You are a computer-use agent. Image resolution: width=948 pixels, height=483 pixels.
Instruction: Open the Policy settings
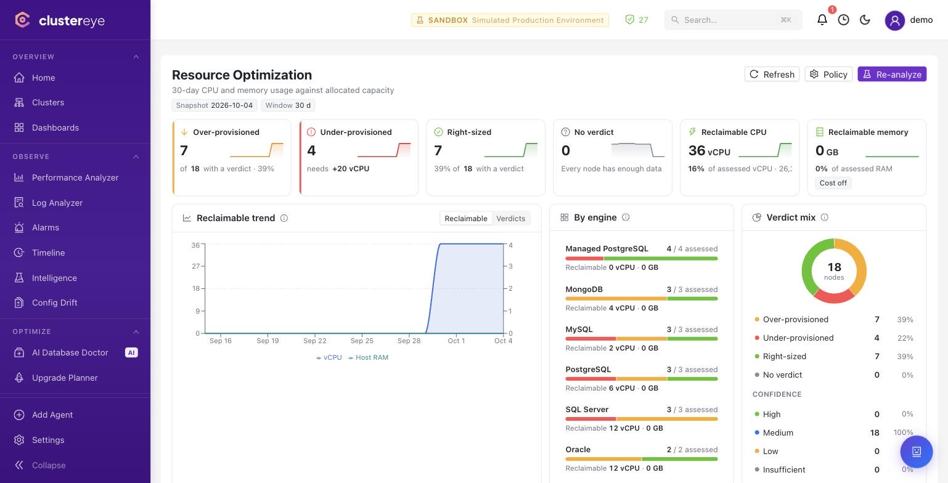tap(828, 74)
